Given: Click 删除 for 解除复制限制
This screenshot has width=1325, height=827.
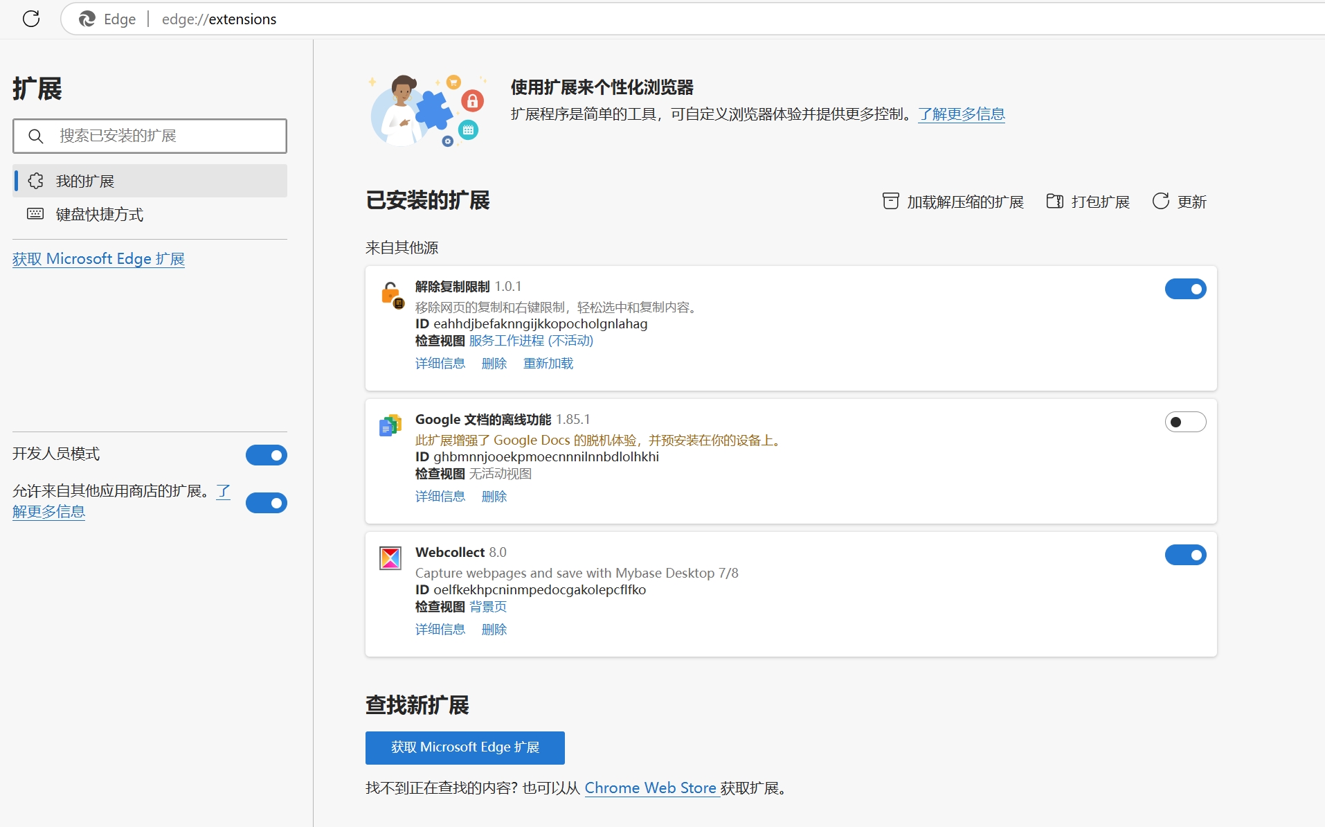Looking at the screenshot, I should tap(494, 364).
